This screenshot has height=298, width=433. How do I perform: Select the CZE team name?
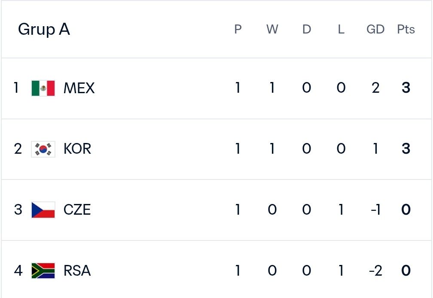pyautogui.click(x=77, y=210)
